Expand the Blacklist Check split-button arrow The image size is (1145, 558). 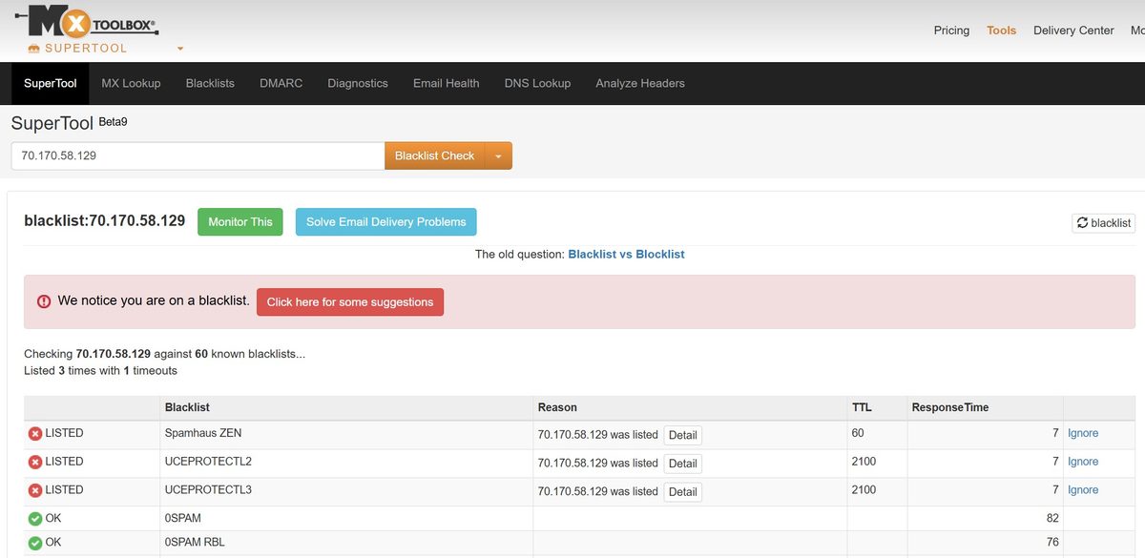498,155
